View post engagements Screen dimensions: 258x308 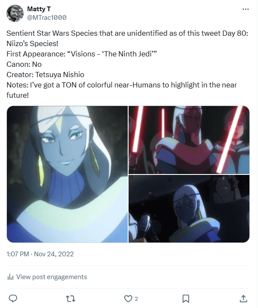[x=51, y=277]
